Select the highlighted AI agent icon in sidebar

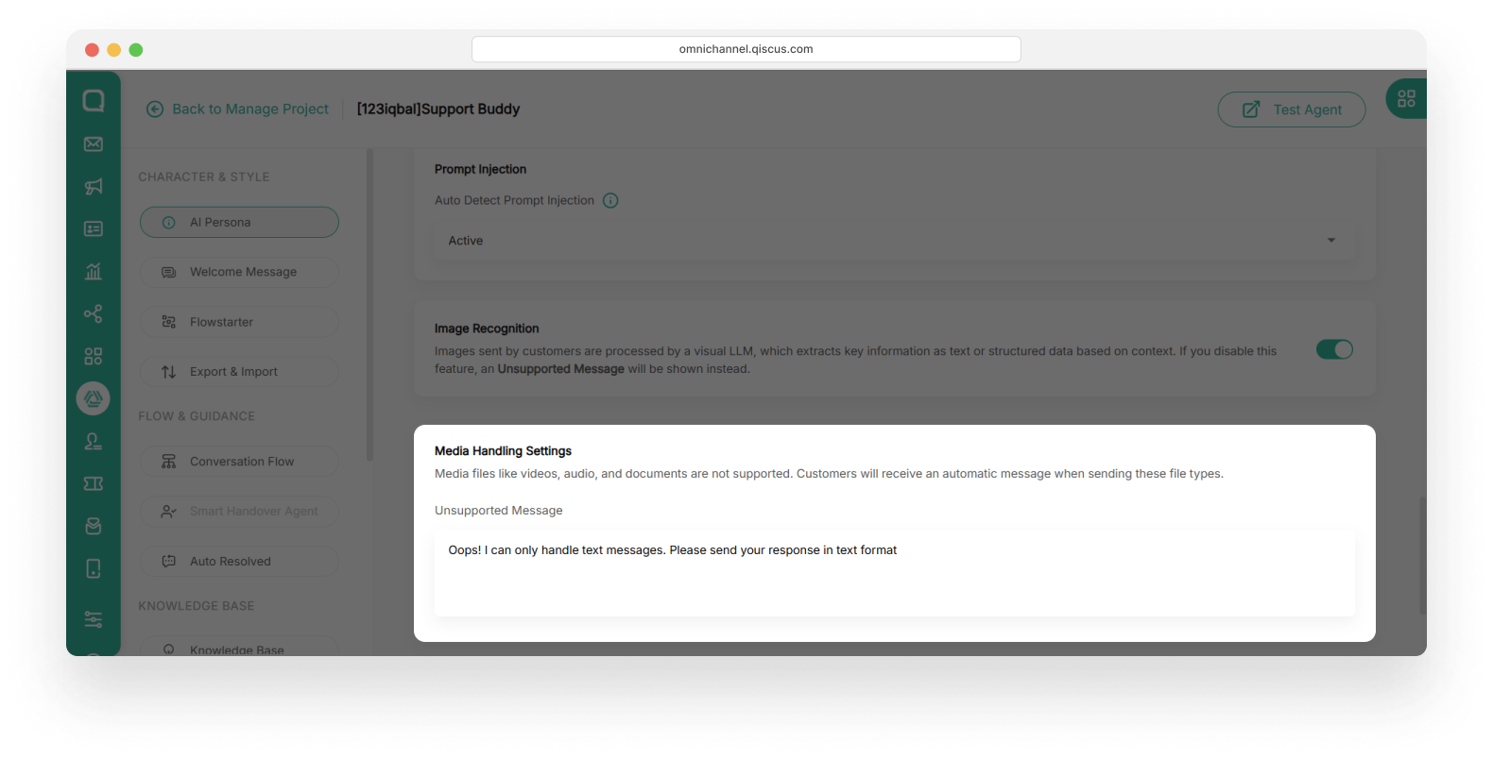[94, 398]
